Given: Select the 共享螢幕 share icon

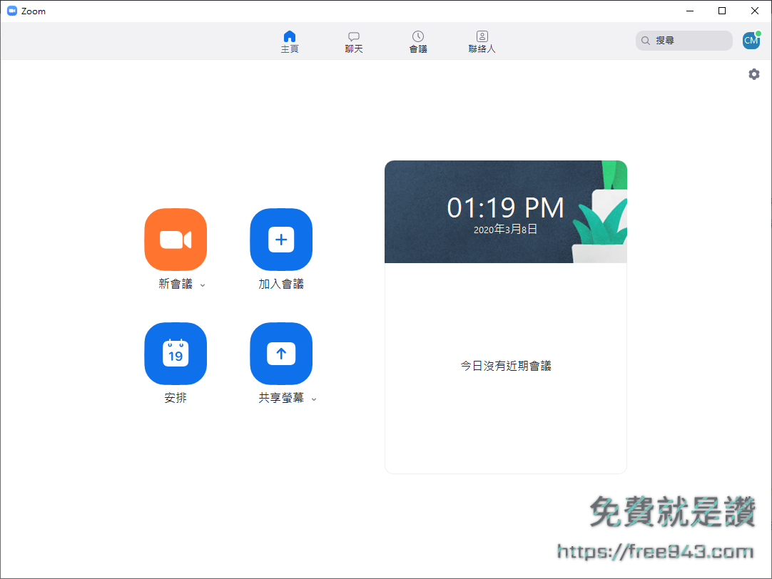Looking at the screenshot, I should pyautogui.click(x=281, y=354).
